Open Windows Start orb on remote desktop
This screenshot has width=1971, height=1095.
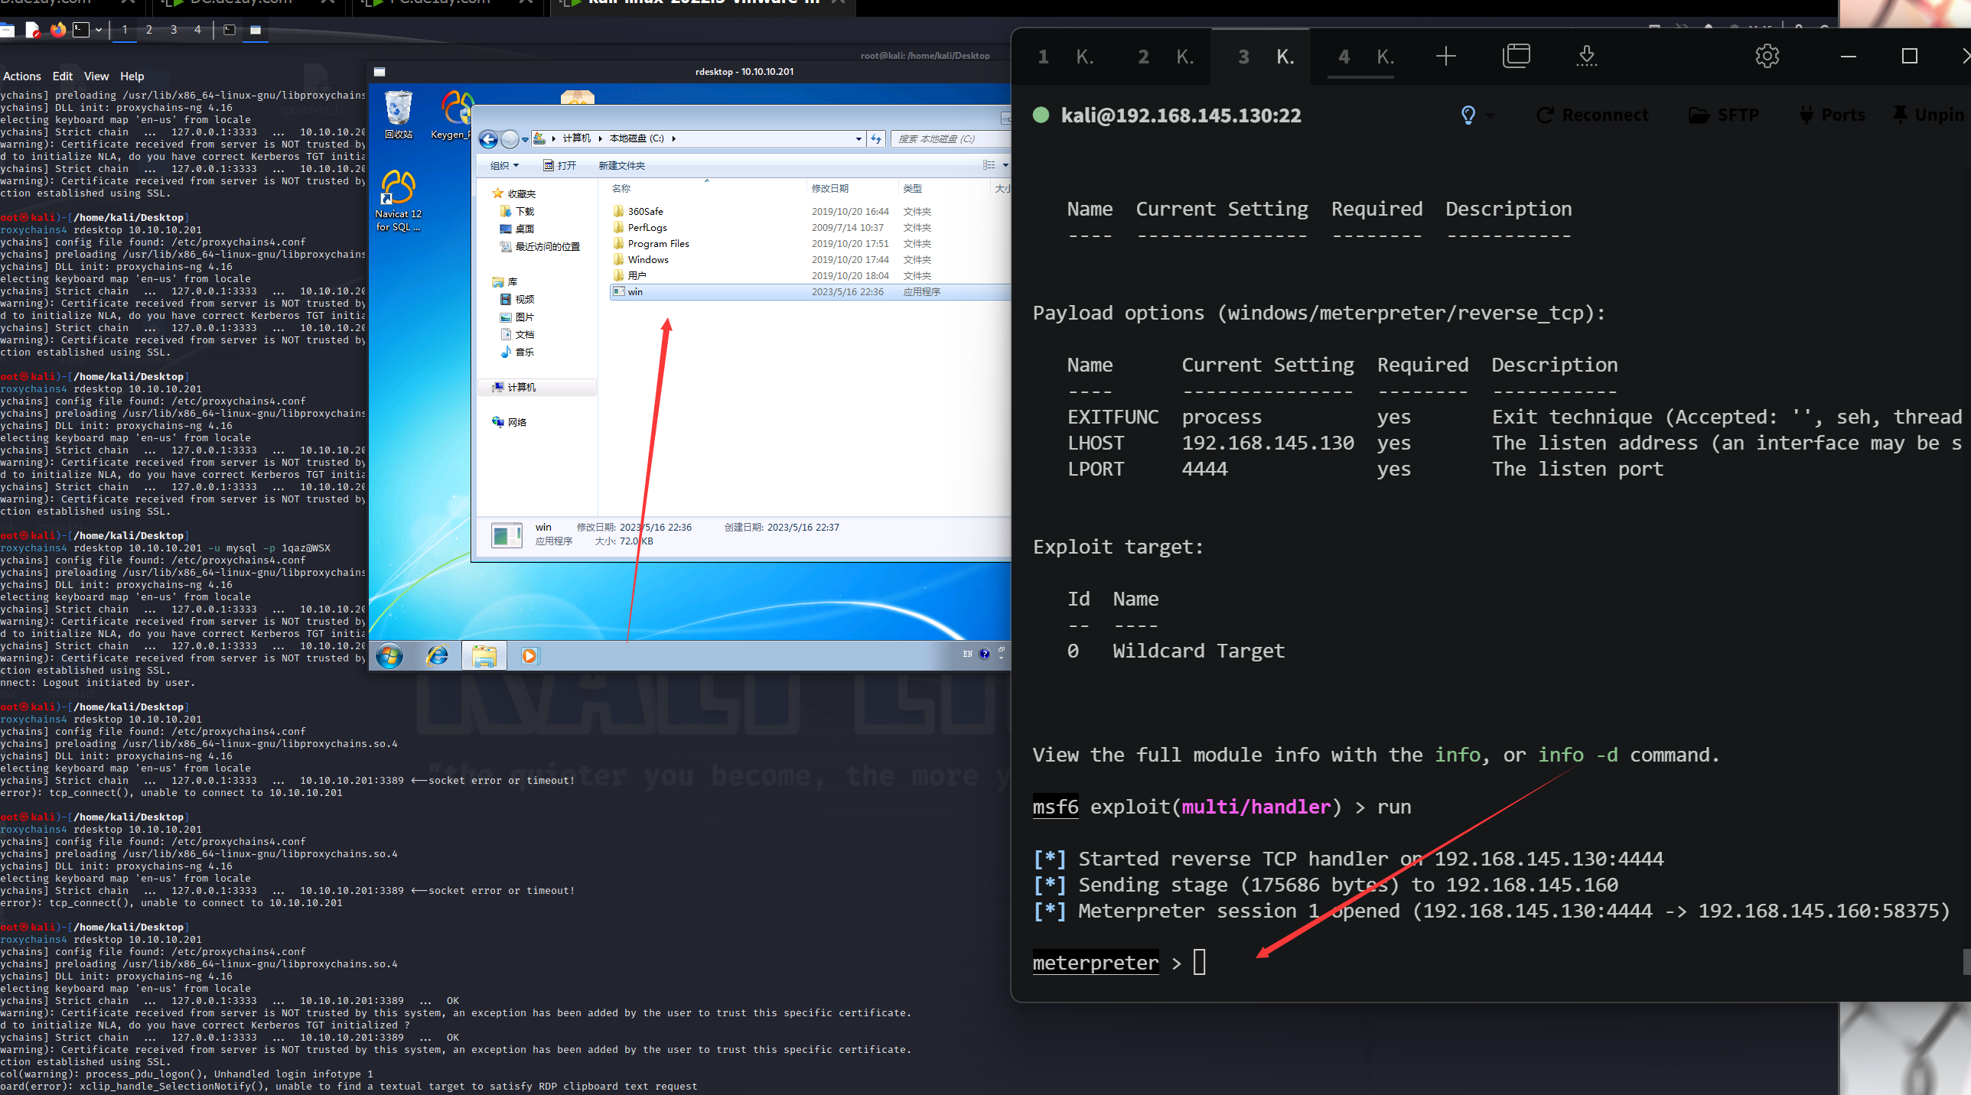389,656
